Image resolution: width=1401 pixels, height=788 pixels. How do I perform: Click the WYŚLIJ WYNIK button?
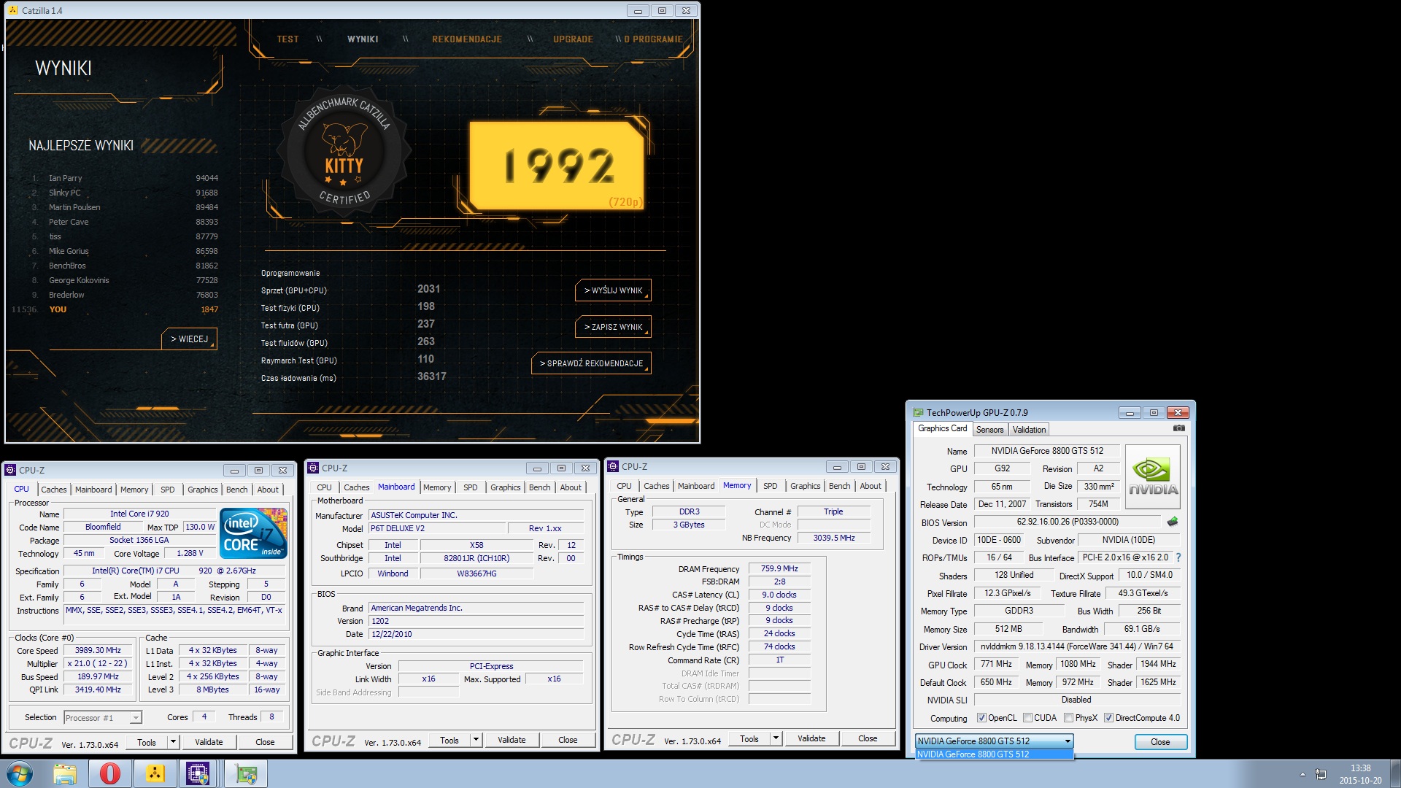(x=613, y=290)
